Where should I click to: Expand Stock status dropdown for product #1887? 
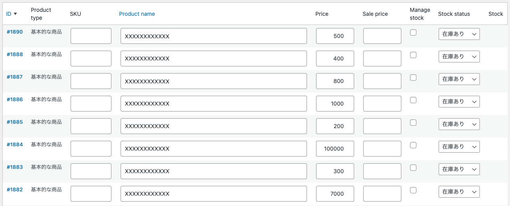point(459,79)
